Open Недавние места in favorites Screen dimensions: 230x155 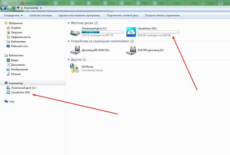pyautogui.click(x=21, y=37)
